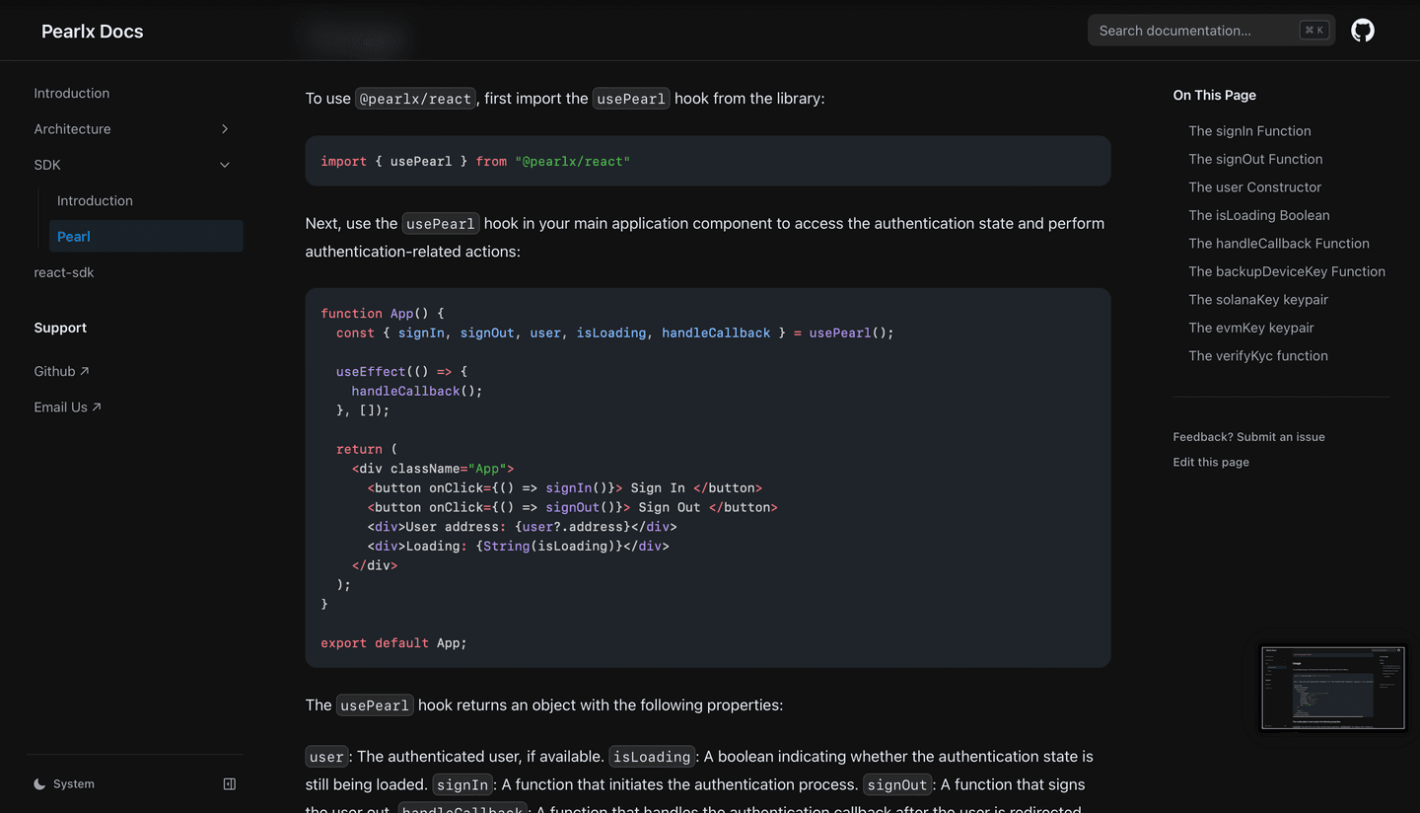Jump to The isLoading Boolean section
This screenshot has height=813, width=1420.
tap(1258, 215)
